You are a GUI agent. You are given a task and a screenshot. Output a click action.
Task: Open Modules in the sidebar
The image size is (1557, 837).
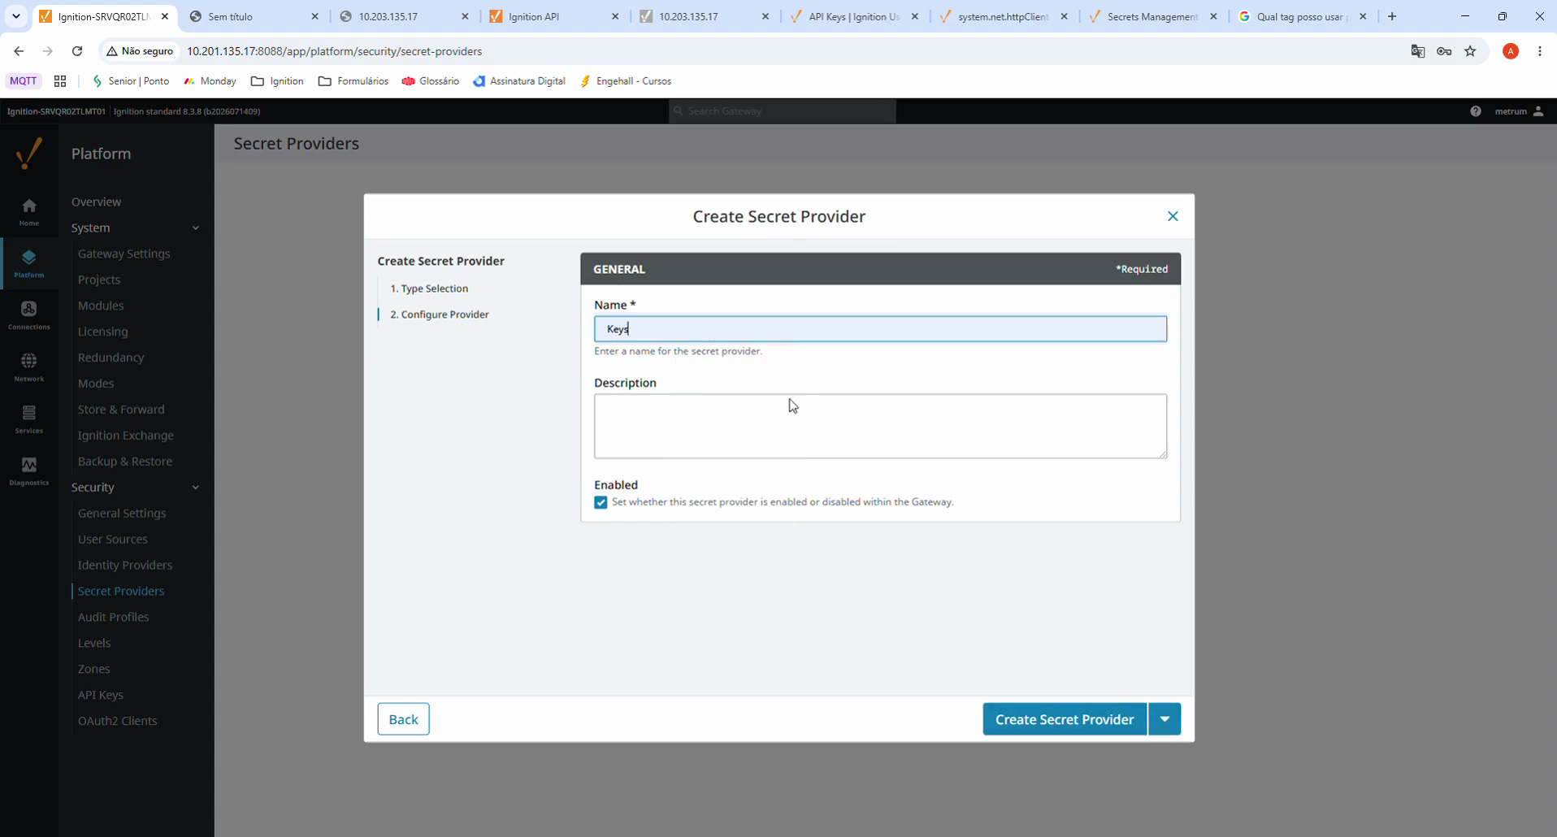click(x=101, y=306)
